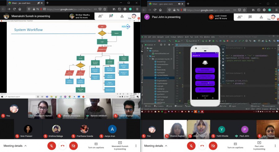Expand Meeting details in left Meet window
The image size is (279, 152).
point(15,146)
